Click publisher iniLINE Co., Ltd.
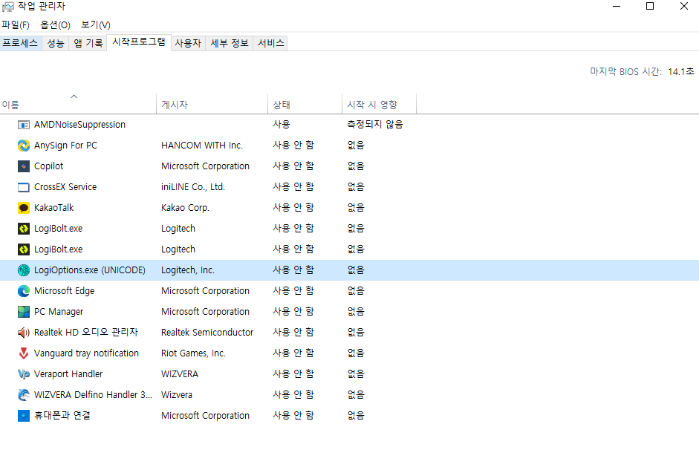Screen dimensions: 699x470 [x=193, y=187]
